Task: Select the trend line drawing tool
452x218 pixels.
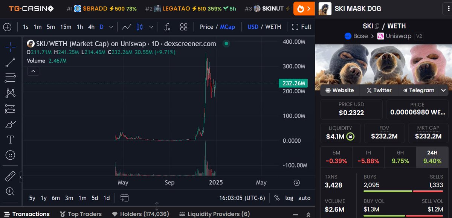Action: point(10,63)
